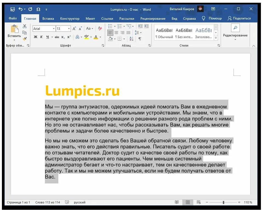Click the user avatar picture
Image resolution: width=262 pixels, height=210 pixels.
(200, 9)
